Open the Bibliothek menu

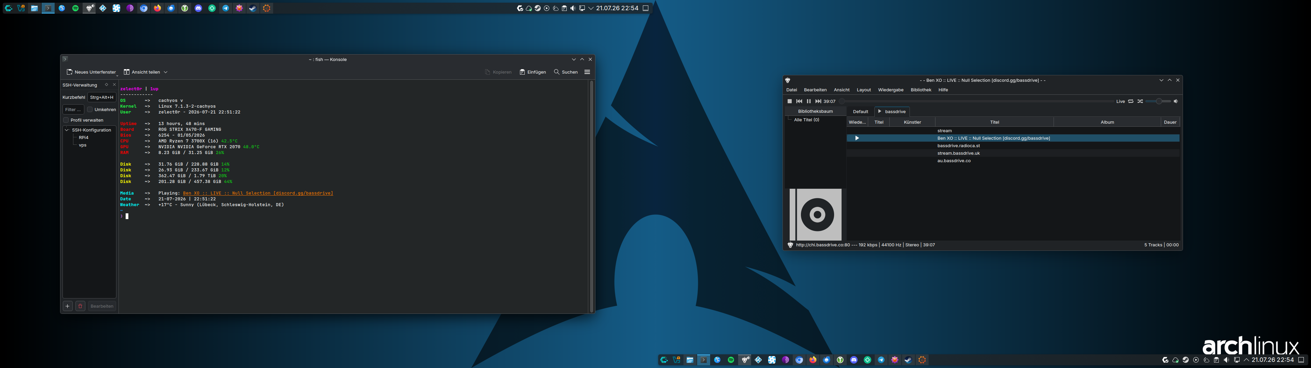click(x=921, y=90)
